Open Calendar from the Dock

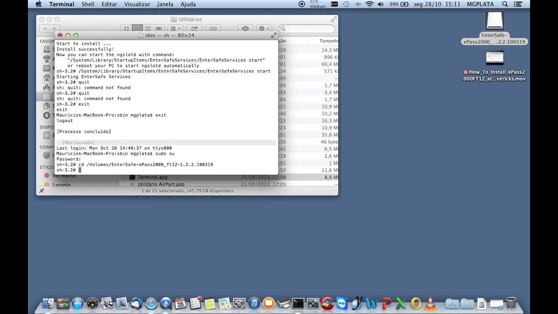[180, 303]
